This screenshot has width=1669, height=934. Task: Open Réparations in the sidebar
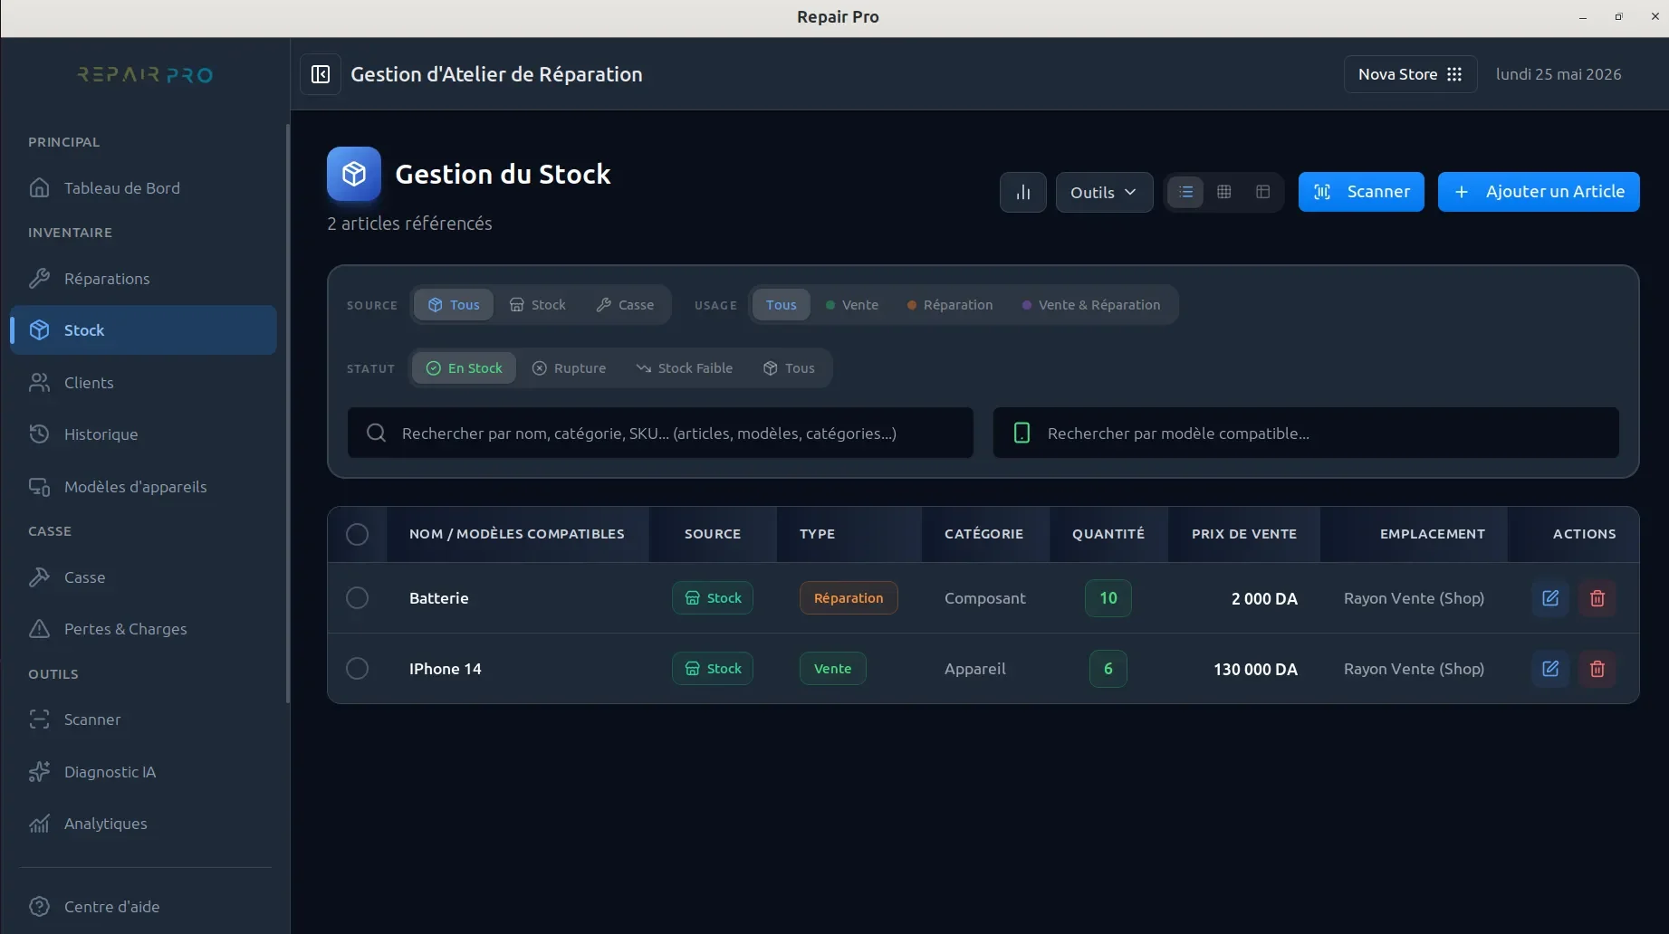coord(143,279)
